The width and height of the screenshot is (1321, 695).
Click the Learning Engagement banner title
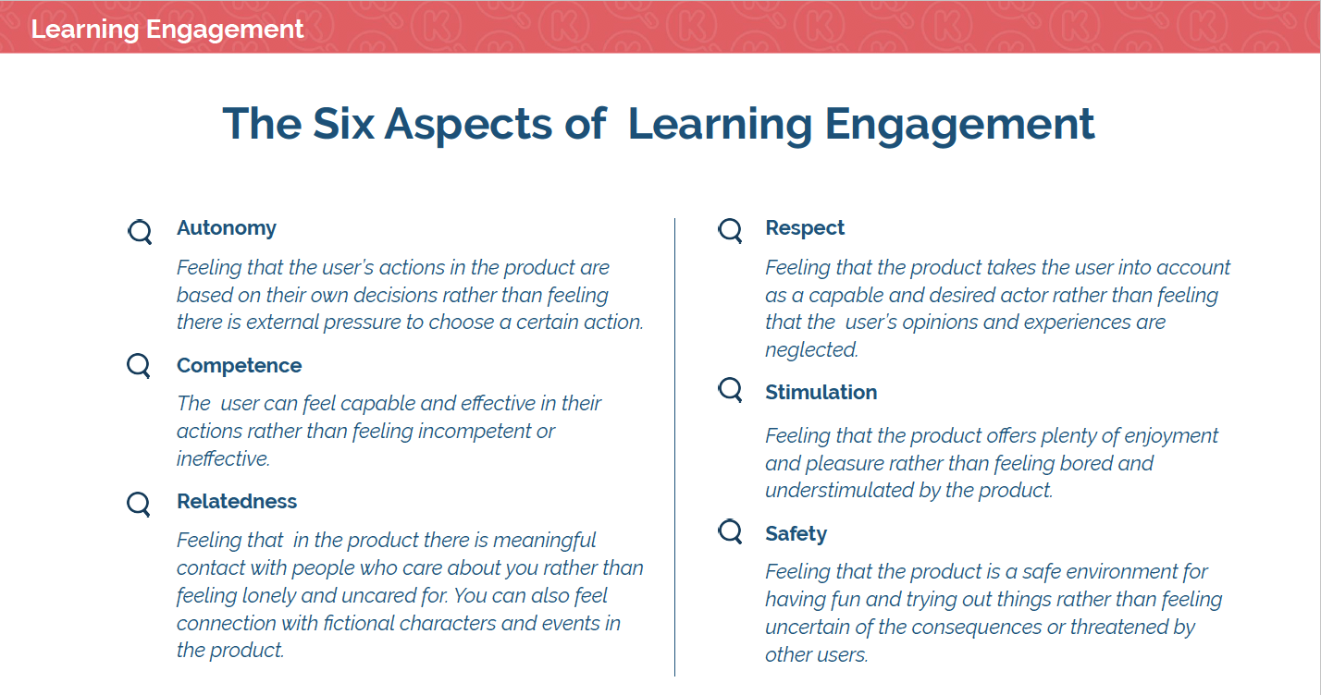pos(167,29)
